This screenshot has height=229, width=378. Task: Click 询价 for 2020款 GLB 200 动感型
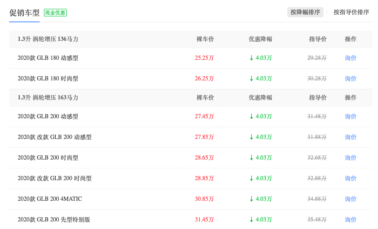click(351, 117)
